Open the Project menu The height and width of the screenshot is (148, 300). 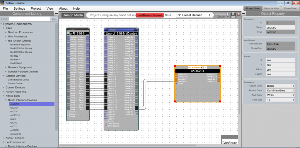pos(36,8)
